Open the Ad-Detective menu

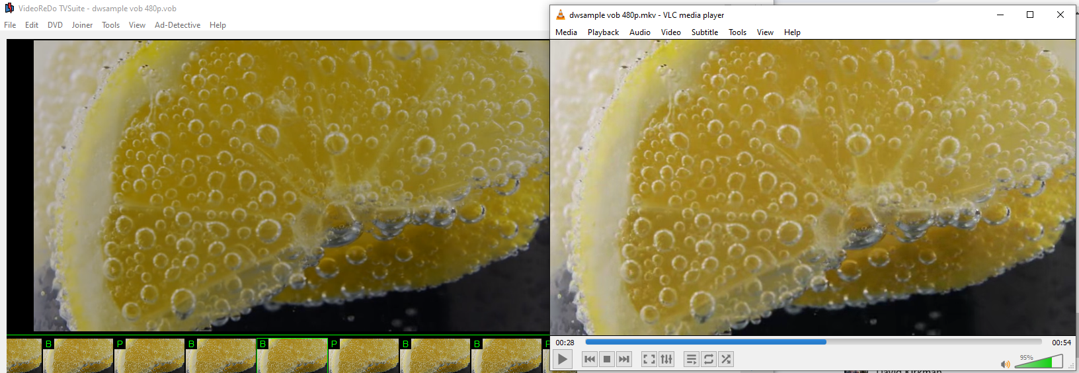point(177,25)
